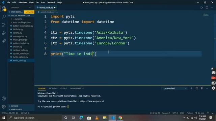Open the Accounts menu icon
The height and width of the screenshot is (121, 216).
(x=4, y=98)
